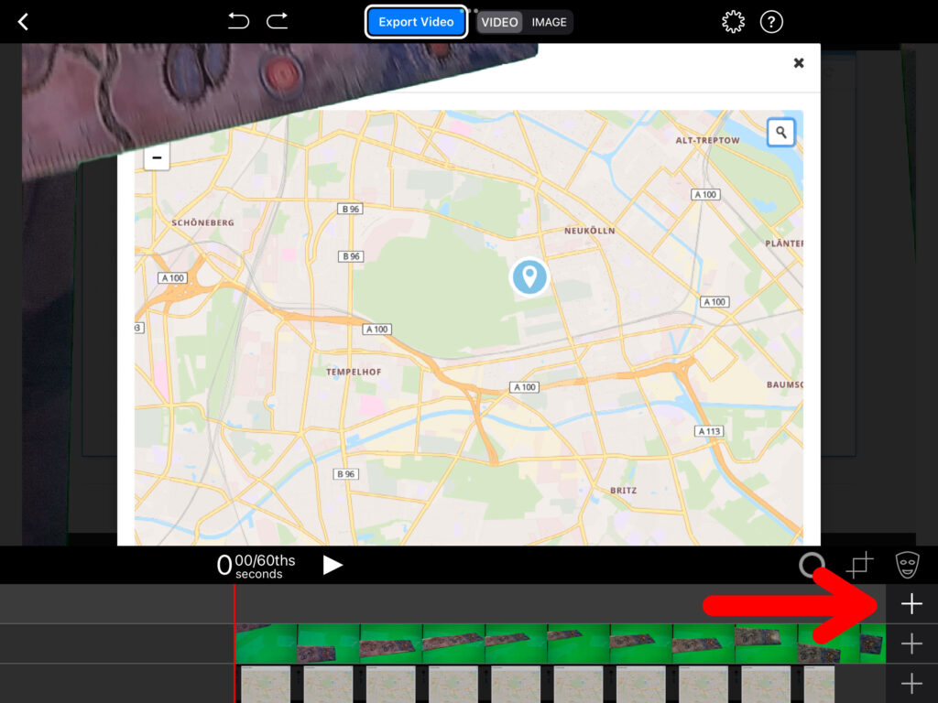This screenshot has height=703, width=938.
Task: Redo the last undone edit
Action: pyautogui.click(x=277, y=21)
